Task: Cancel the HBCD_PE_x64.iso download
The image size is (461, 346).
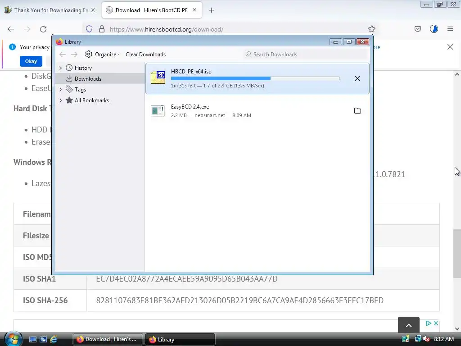Action: click(x=357, y=78)
